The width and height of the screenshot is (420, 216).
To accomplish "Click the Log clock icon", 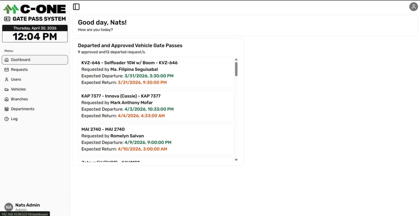I will pos(7,119).
